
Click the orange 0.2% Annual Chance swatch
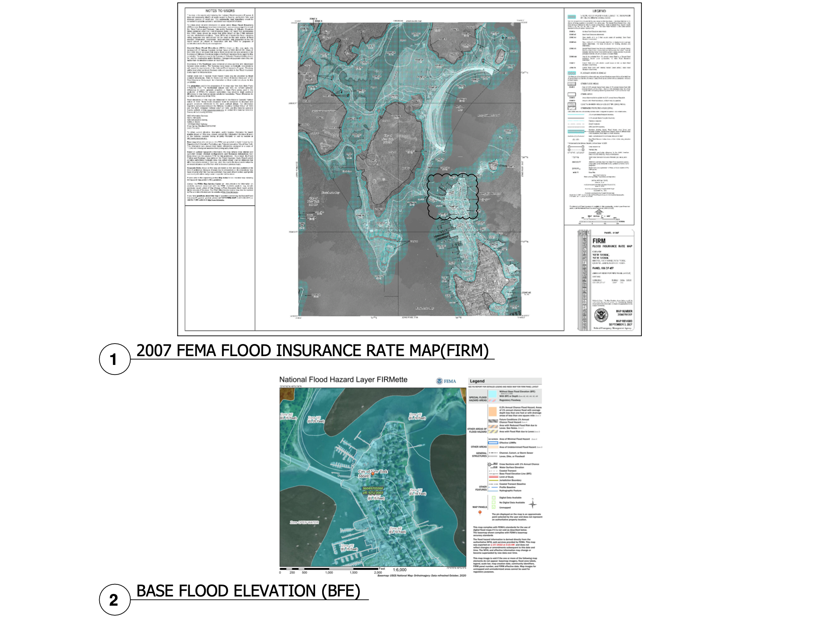[x=492, y=412]
